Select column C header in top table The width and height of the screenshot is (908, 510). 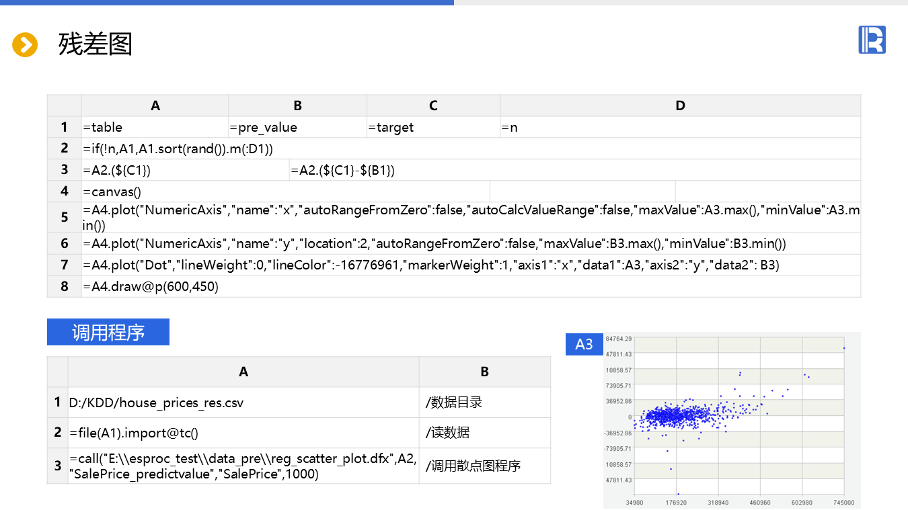click(433, 105)
